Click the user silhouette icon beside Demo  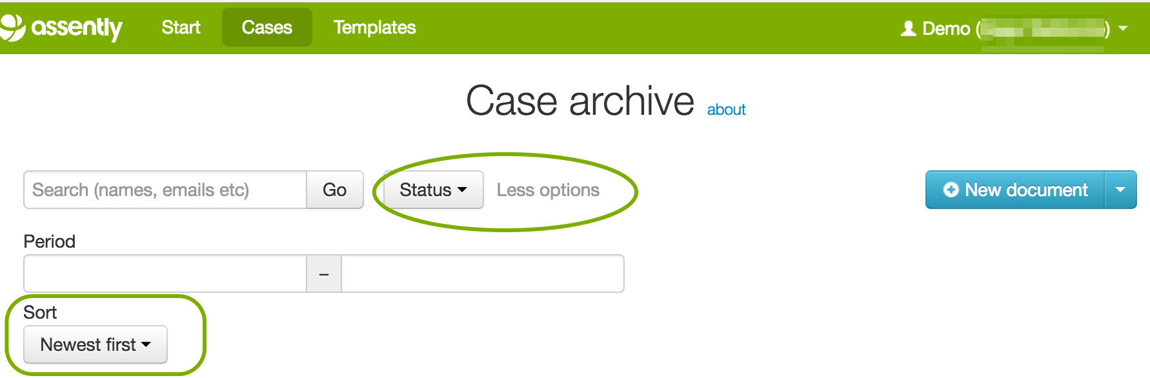(x=908, y=28)
